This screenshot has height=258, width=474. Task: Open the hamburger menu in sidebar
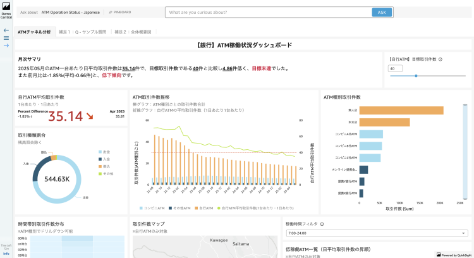[x=6, y=37]
